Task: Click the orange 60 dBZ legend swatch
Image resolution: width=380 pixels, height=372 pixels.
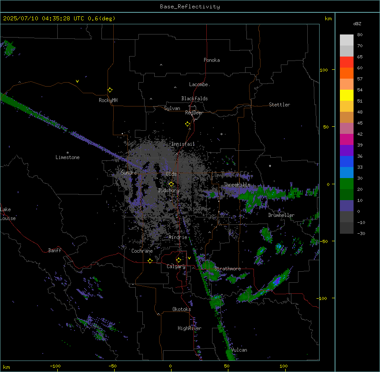Action: click(x=346, y=73)
